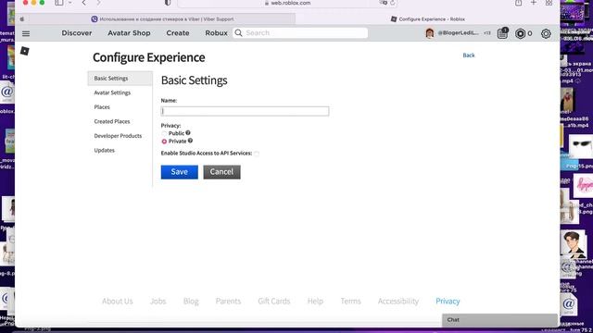This screenshot has height=333, width=593.
Task: Open Create in navigation bar
Action: click(x=178, y=33)
